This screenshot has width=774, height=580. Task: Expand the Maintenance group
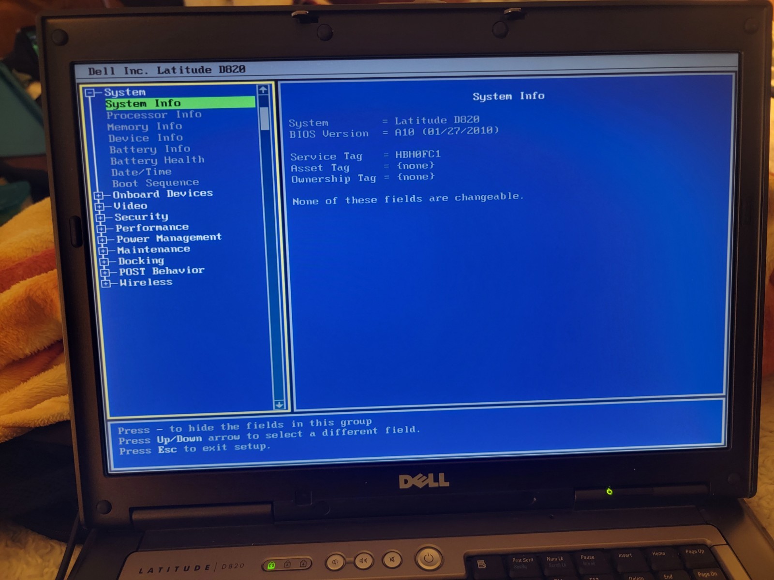(x=103, y=251)
